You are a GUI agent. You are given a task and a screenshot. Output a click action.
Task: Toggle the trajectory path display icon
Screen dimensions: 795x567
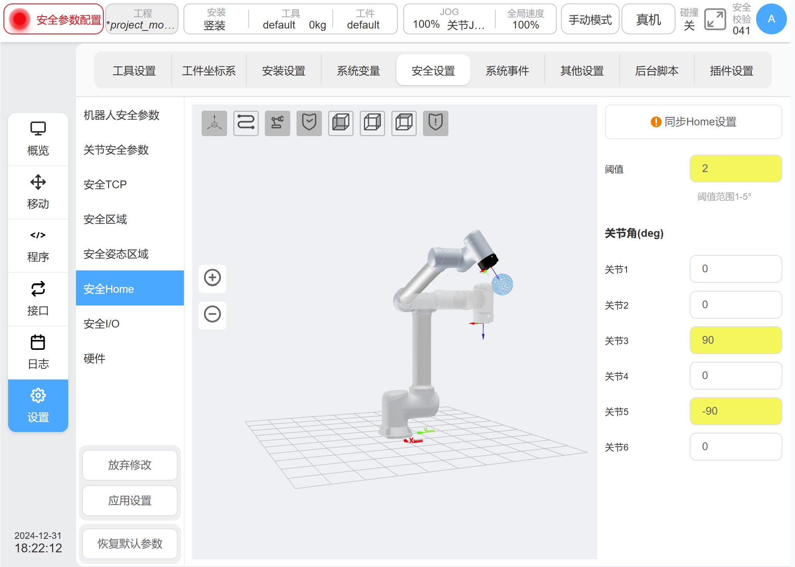point(246,123)
